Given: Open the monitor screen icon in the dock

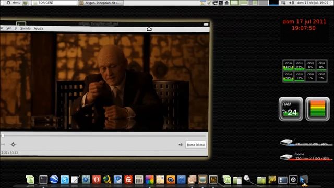Looking at the screenshot, I should (x=202, y=180).
